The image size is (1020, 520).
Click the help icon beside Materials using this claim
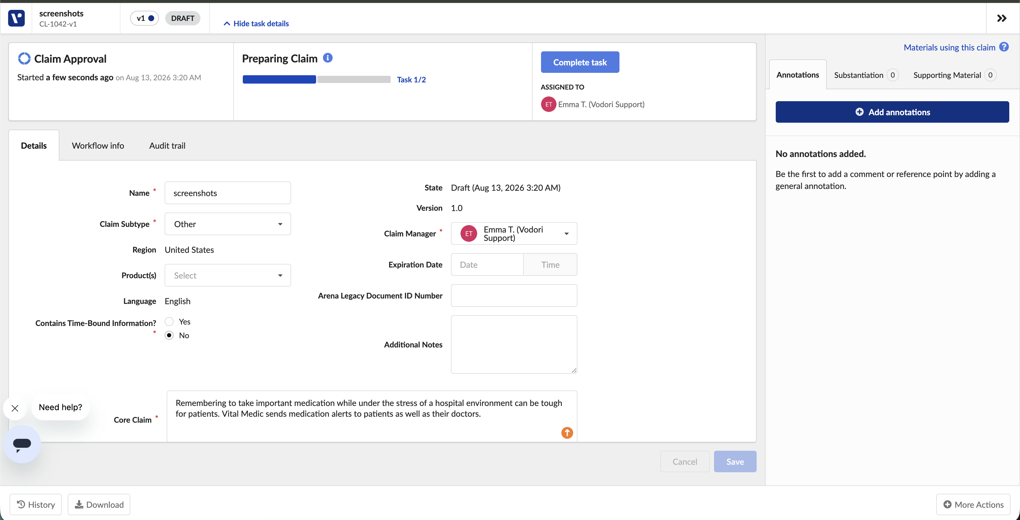tap(1004, 47)
